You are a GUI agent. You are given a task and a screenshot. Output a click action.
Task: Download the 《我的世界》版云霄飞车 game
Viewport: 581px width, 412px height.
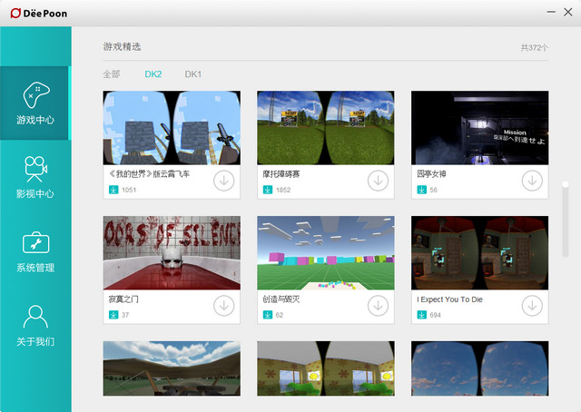[x=224, y=181]
